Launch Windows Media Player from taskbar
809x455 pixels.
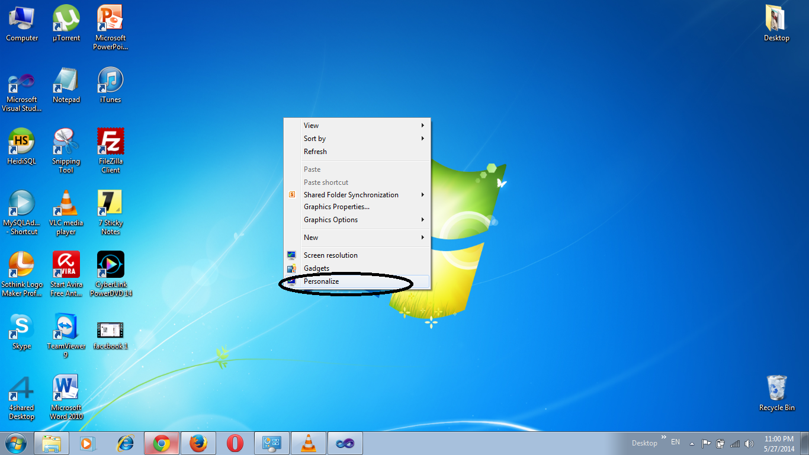click(x=88, y=443)
